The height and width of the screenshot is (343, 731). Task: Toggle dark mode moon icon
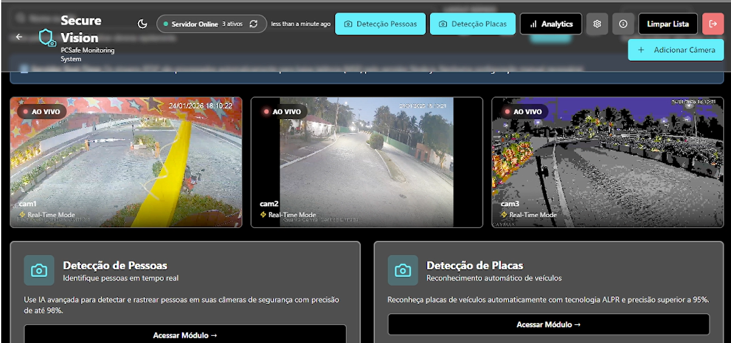[x=143, y=24]
